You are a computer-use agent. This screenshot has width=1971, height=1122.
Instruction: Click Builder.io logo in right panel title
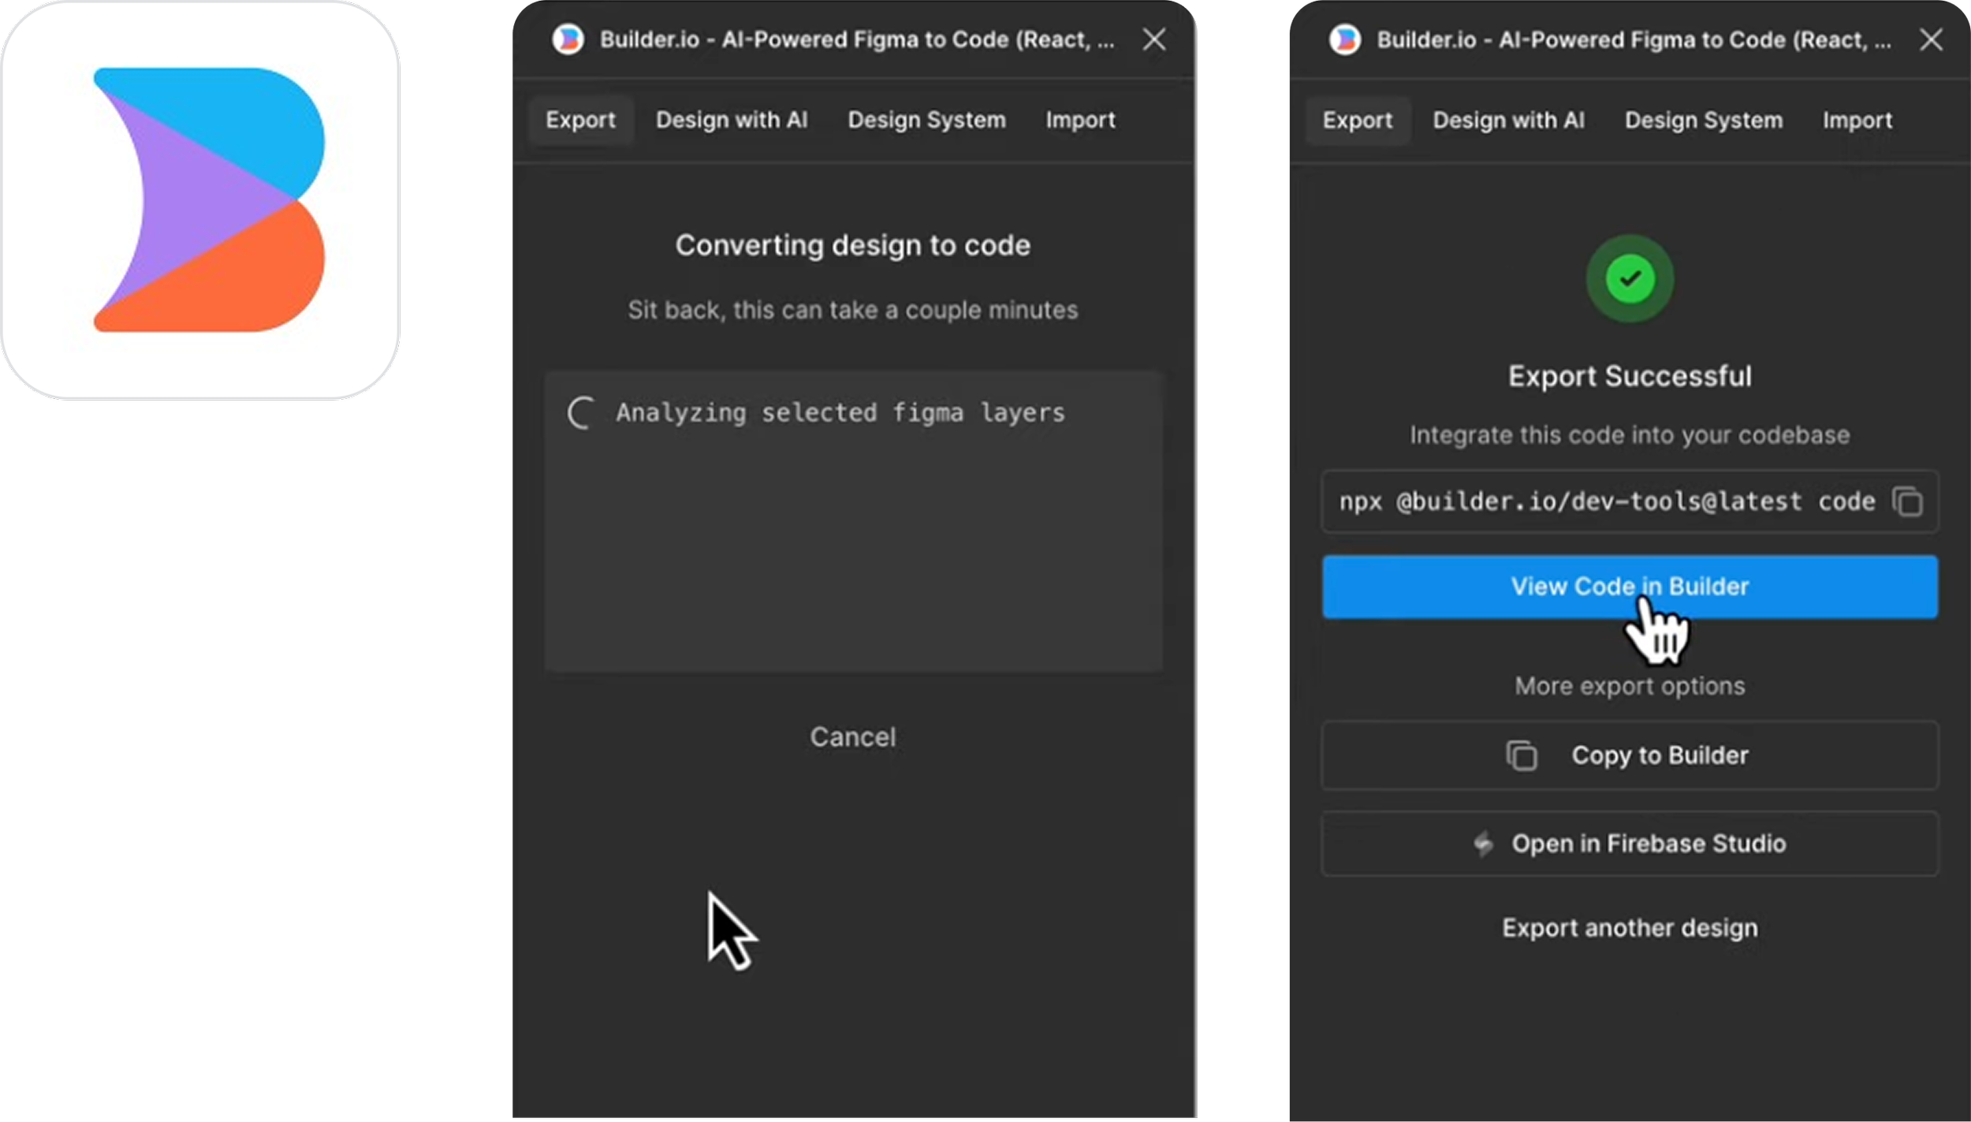point(1344,39)
